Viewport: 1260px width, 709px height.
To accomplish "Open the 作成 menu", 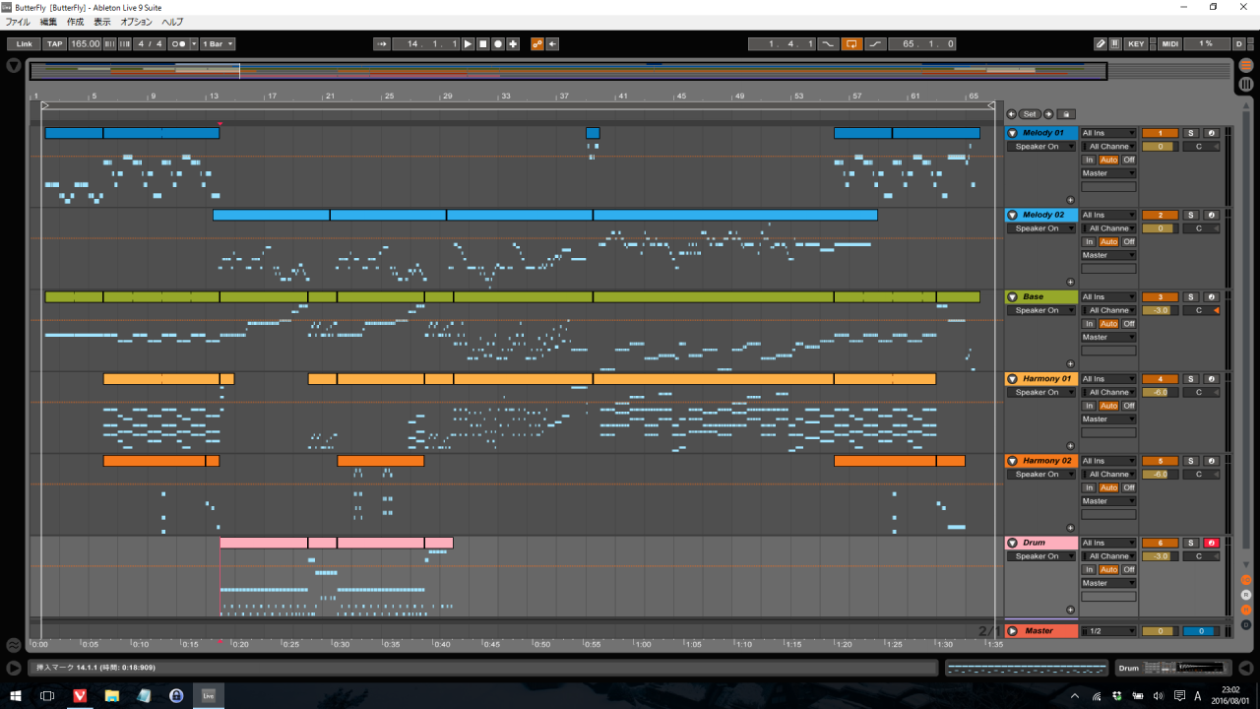I will coord(75,22).
